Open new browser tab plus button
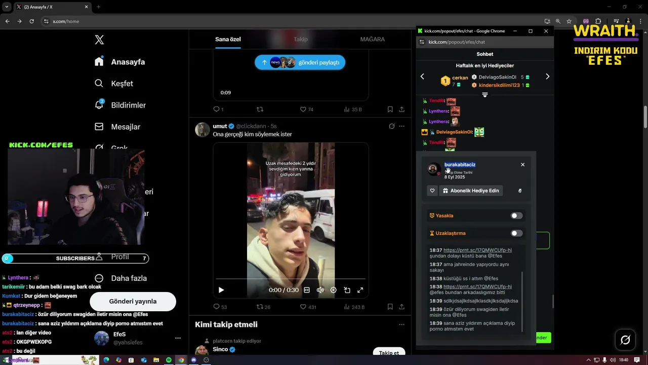 point(98,7)
